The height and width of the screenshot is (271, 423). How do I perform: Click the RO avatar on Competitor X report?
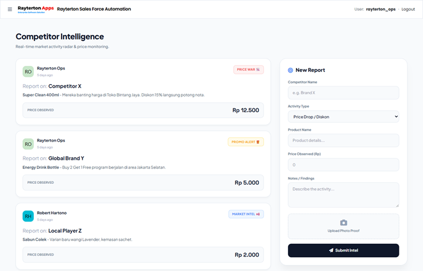(28, 71)
